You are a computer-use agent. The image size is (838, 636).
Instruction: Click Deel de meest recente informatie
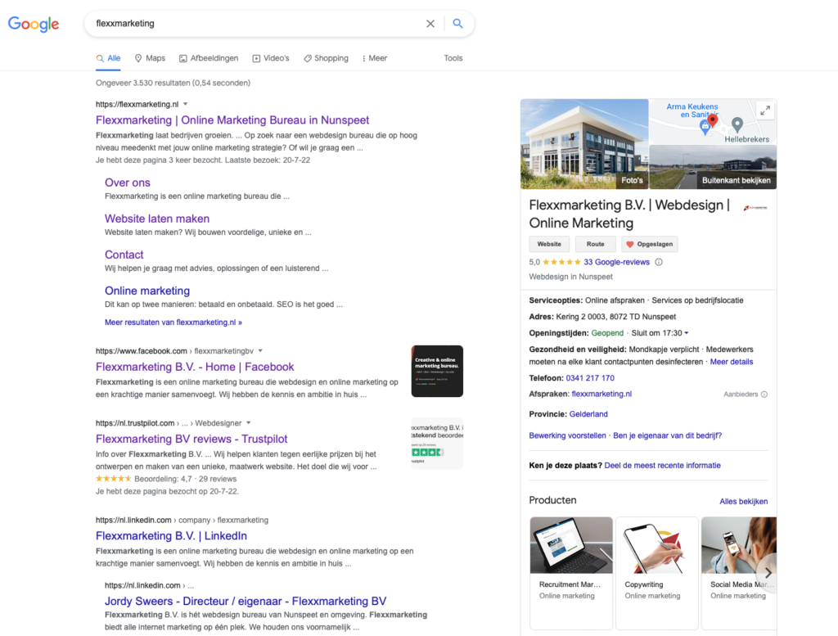[x=662, y=466]
